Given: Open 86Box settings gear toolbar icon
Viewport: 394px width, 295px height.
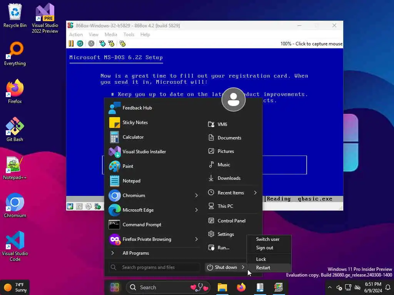Looking at the screenshot, I should 122,43.
